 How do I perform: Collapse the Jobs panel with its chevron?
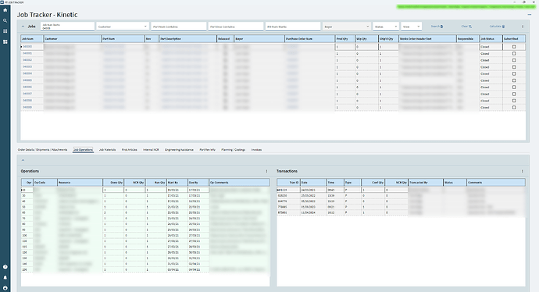pos(23,27)
